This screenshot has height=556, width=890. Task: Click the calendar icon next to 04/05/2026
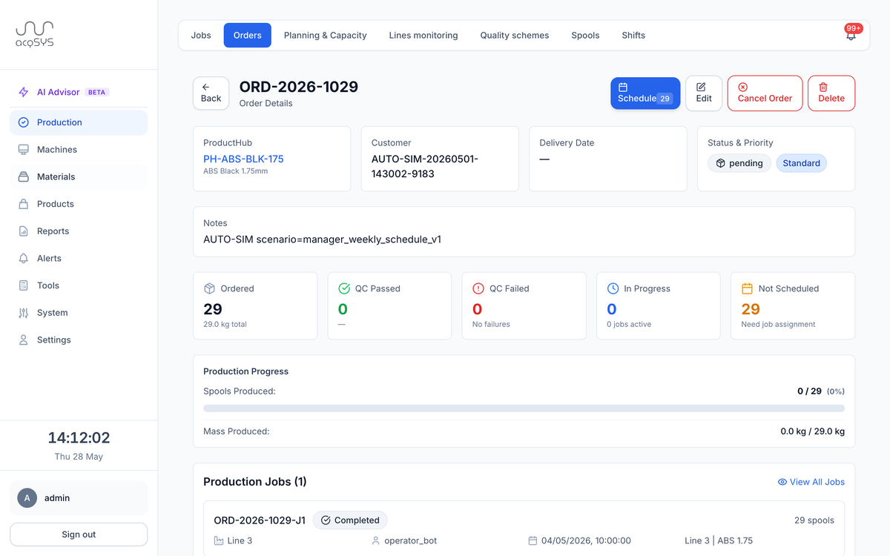533,540
